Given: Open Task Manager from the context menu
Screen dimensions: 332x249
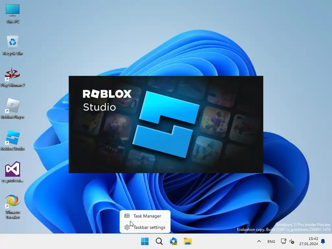Looking at the screenshot, I should click(x=145, y=216).
